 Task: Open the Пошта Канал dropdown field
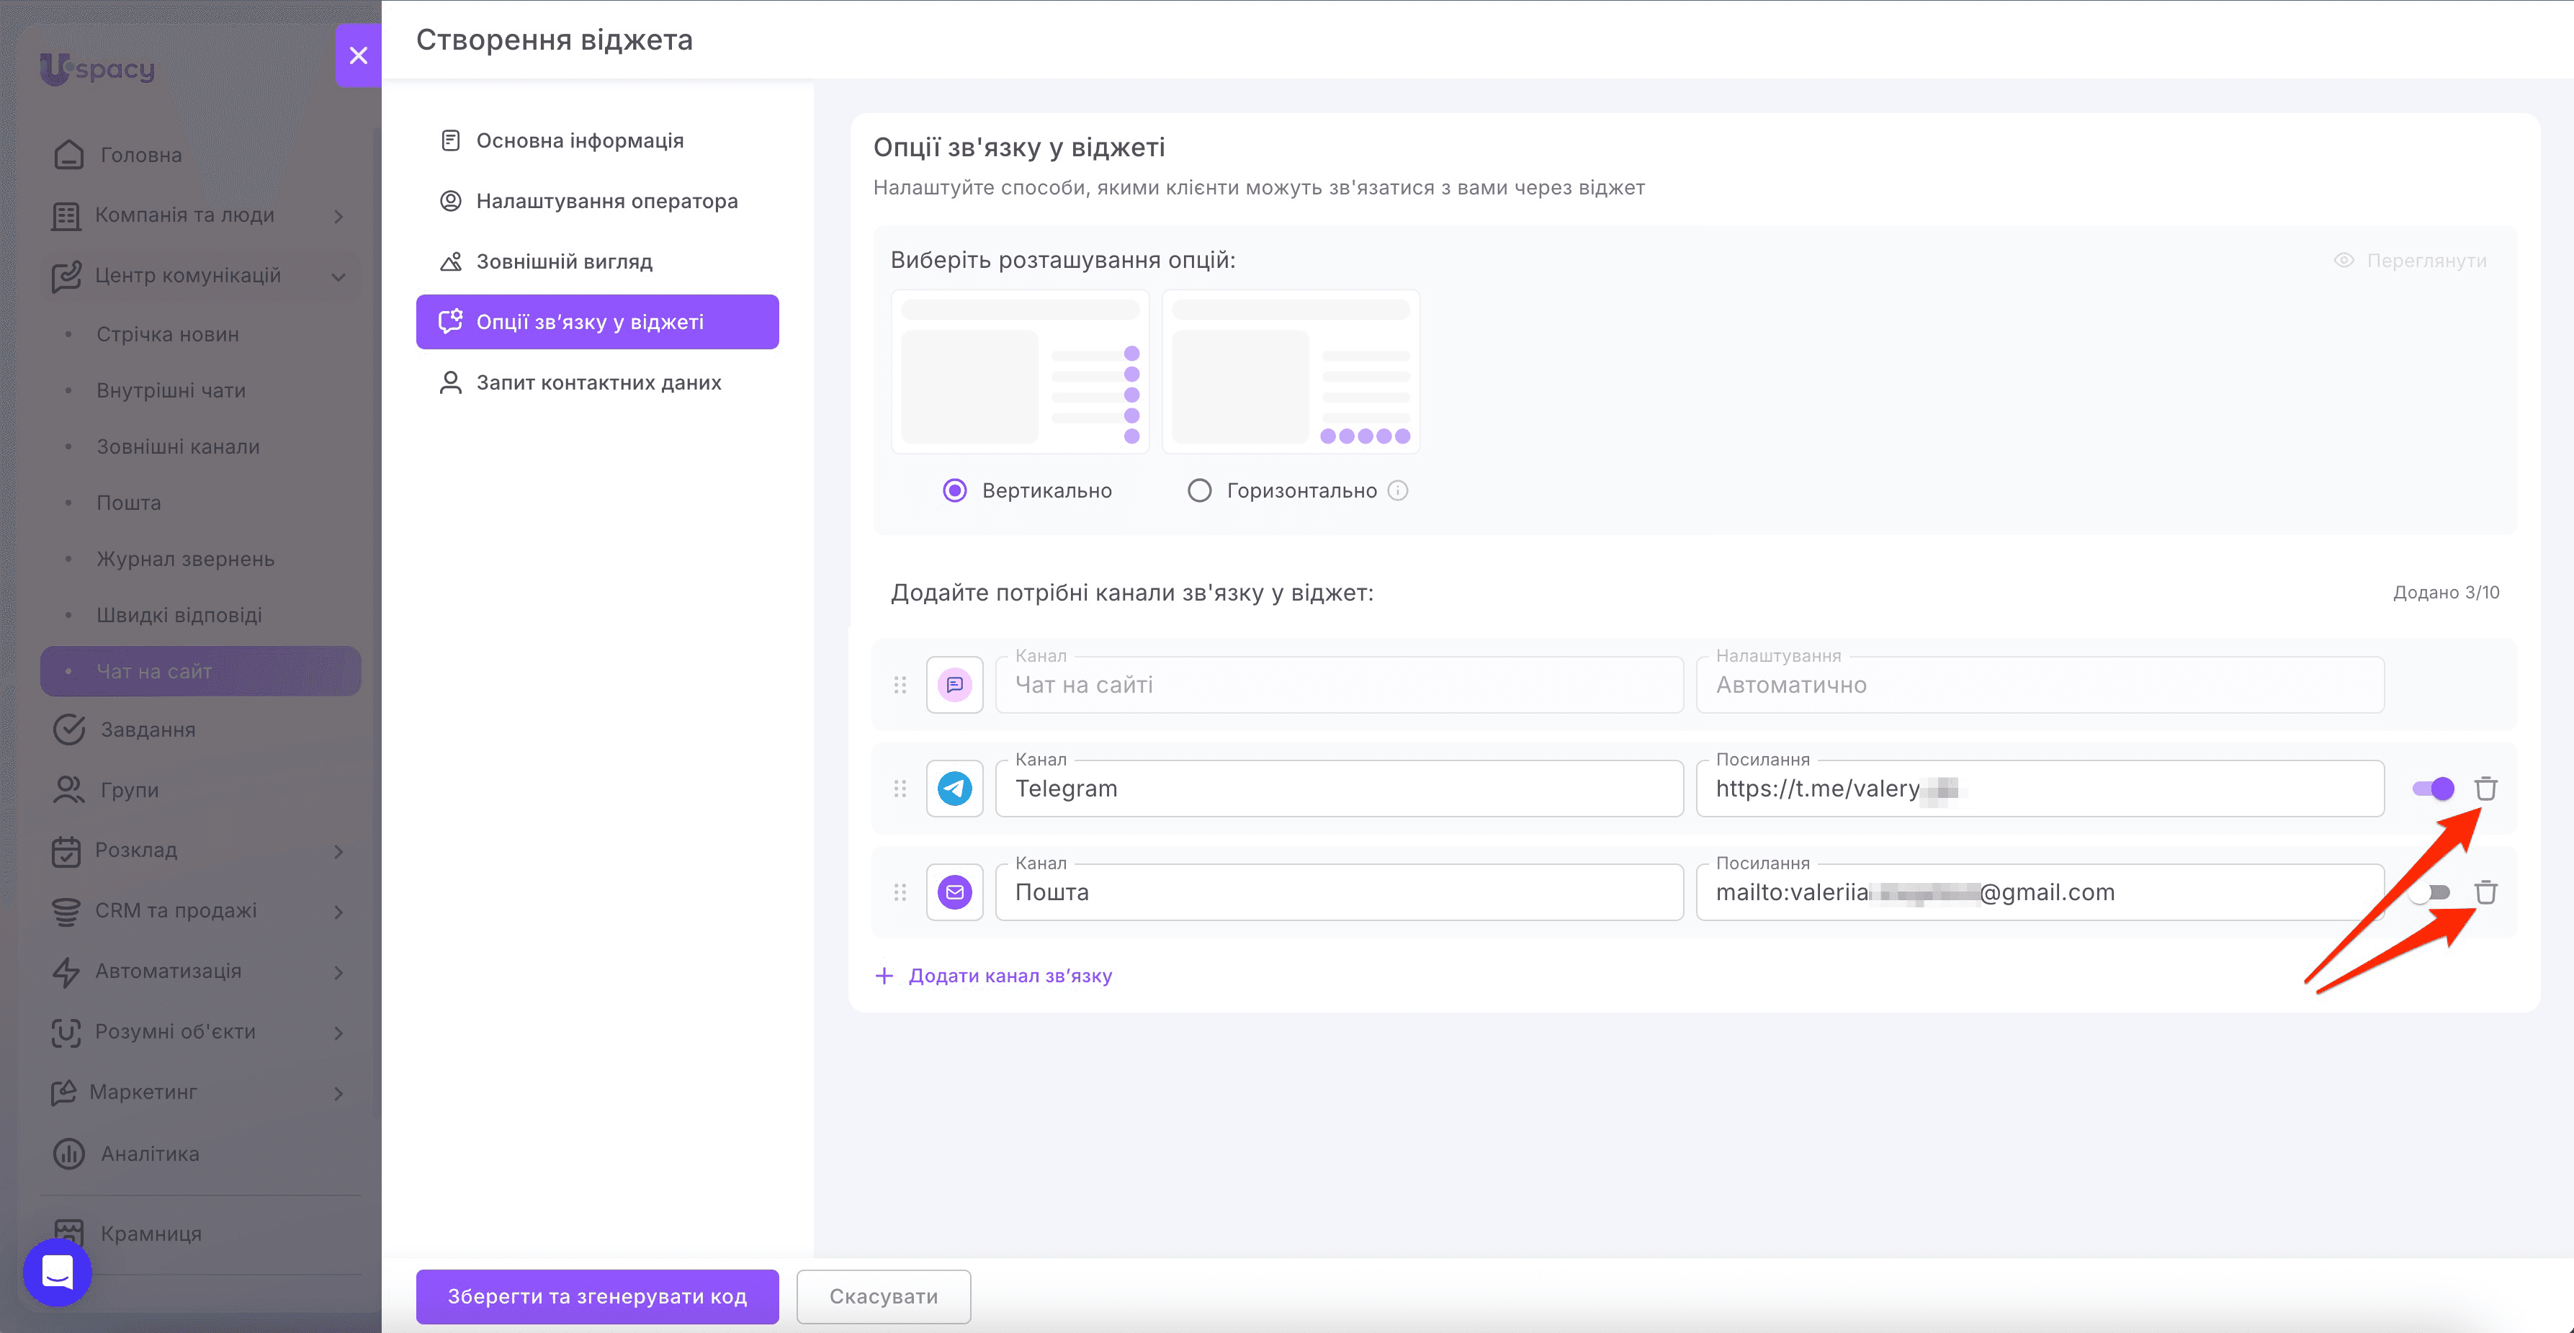1339,892
